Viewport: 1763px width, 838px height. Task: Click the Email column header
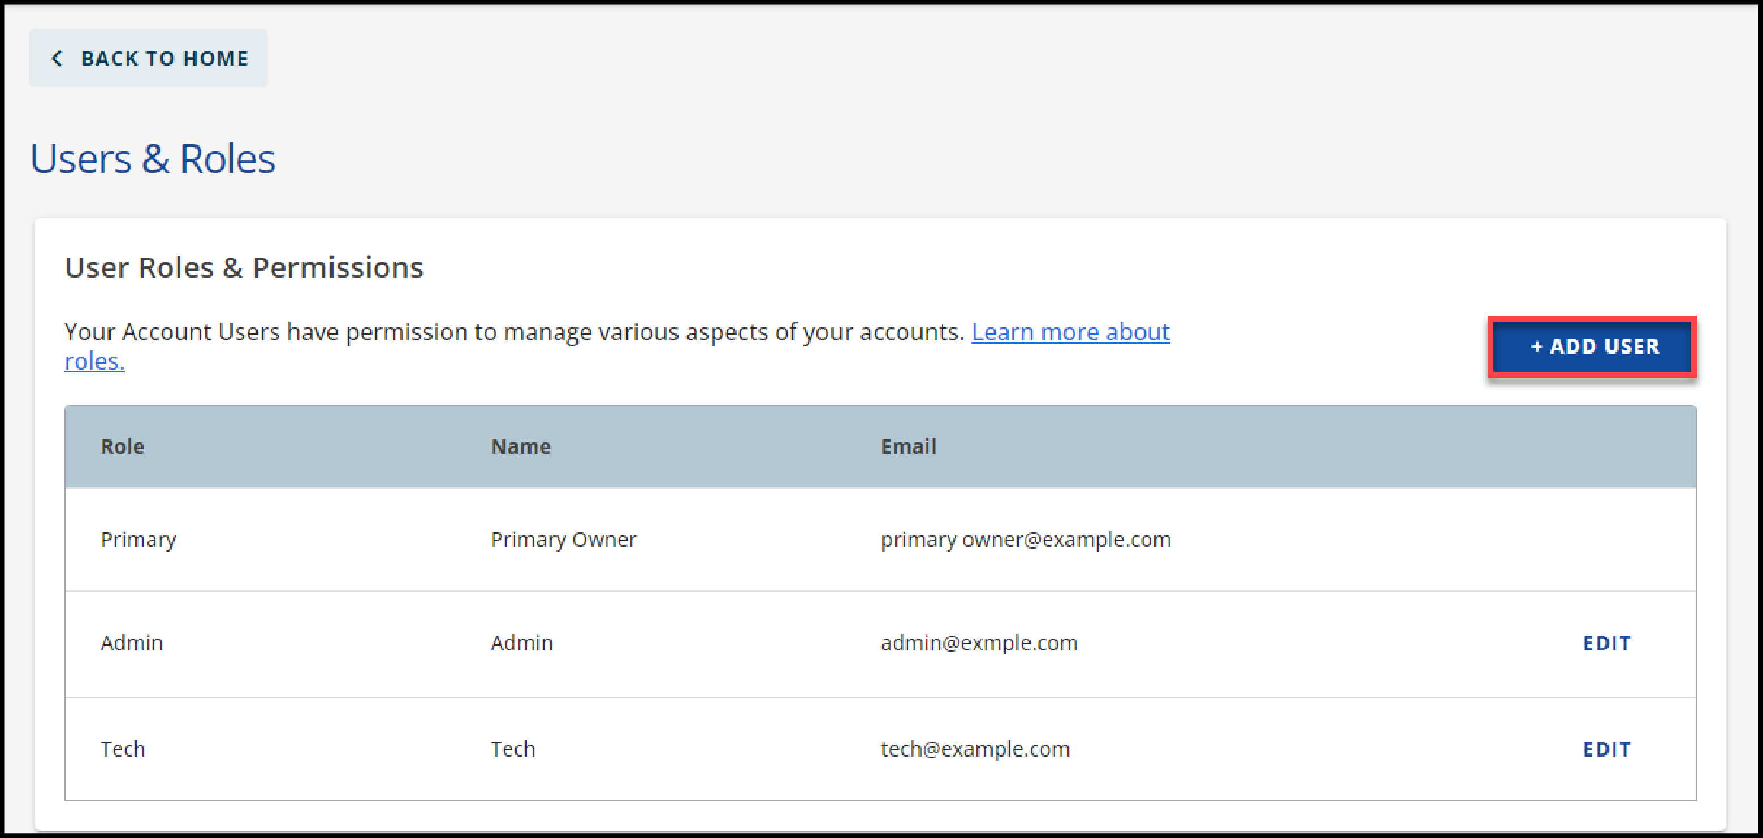pos(908,447)
